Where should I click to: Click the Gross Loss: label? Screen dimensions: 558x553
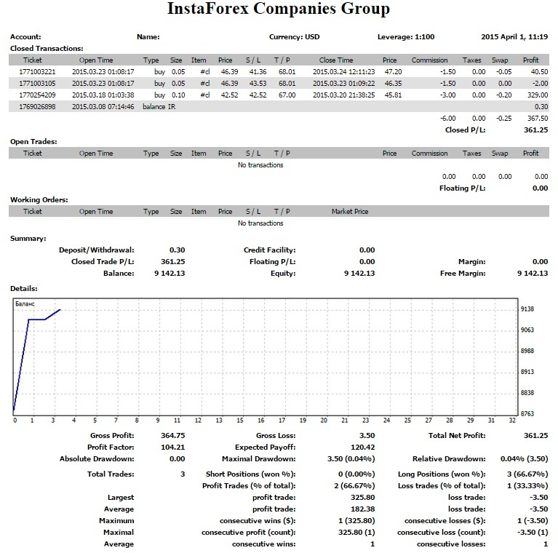coord(276,436)
